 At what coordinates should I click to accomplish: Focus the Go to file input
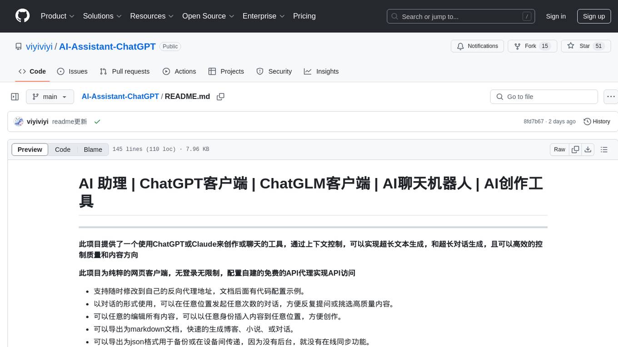point(544,97)
